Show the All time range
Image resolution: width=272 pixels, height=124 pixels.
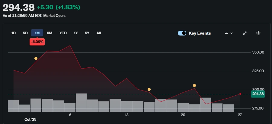click(x=99, y=33)
